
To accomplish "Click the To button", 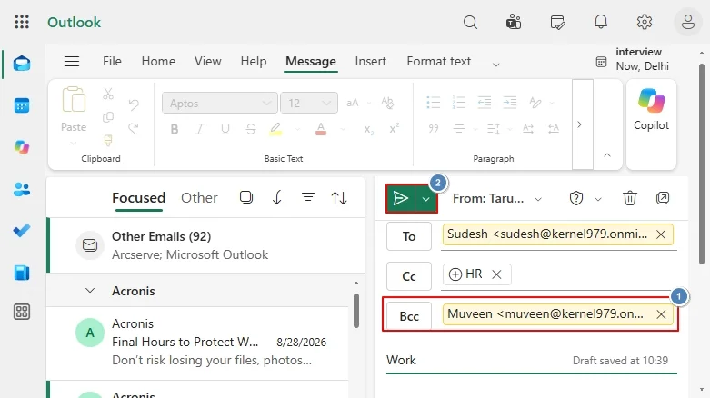I will pyautogui.click(x=409, y=236).
